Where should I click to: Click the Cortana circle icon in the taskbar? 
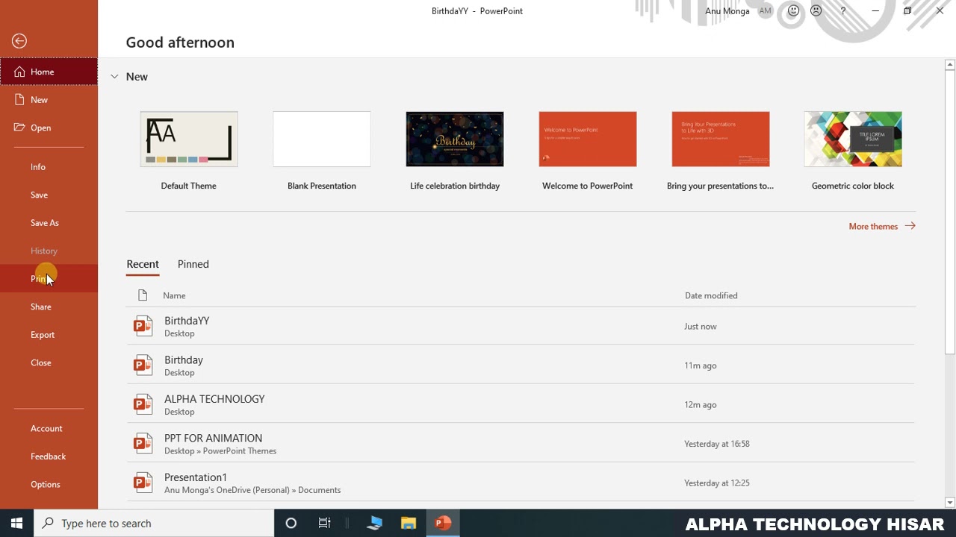pos(291,523)
